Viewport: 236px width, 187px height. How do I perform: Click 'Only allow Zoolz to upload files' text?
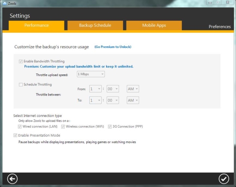click(44, 121)
